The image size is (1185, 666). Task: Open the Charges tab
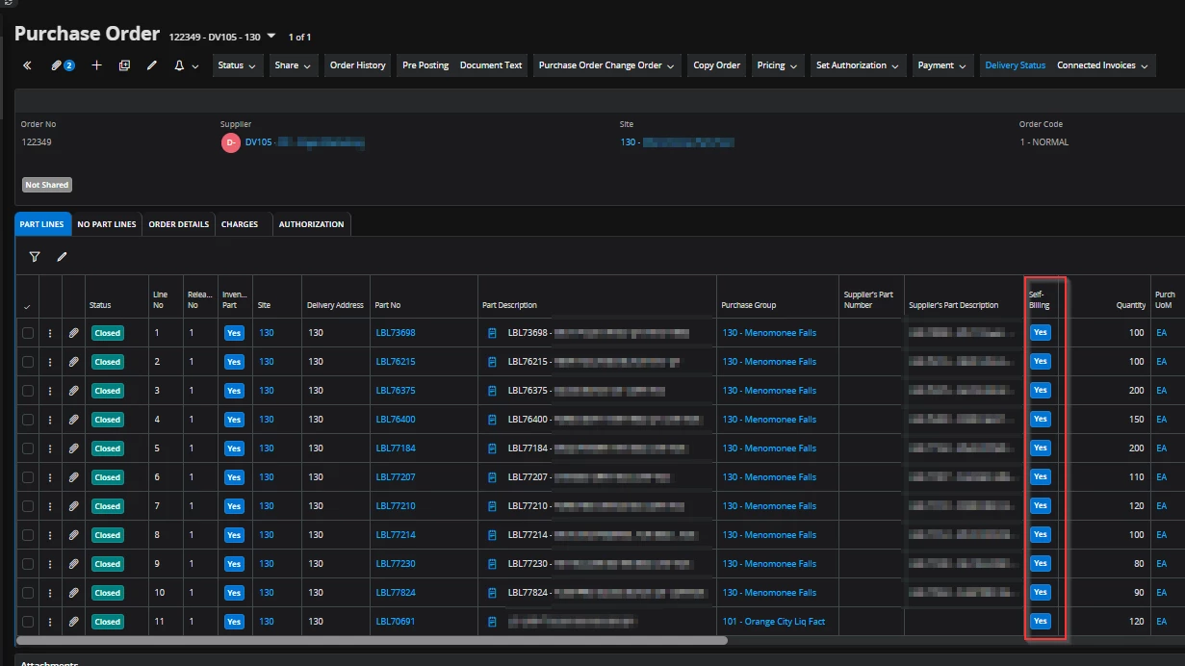[x=240, y=224]
